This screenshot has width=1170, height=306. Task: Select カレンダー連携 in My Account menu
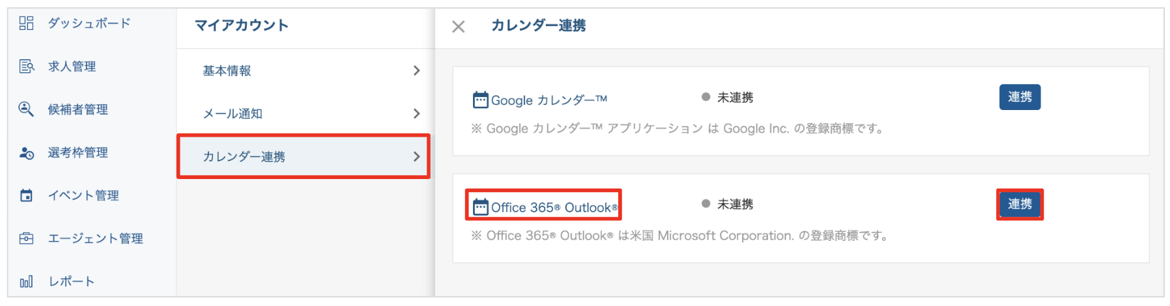(x=244, y=156)
